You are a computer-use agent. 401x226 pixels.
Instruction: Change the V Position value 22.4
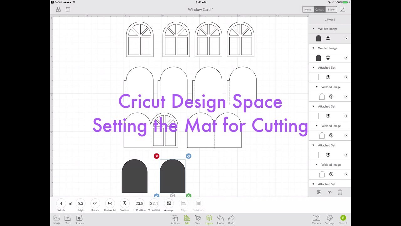coord(154,203)
